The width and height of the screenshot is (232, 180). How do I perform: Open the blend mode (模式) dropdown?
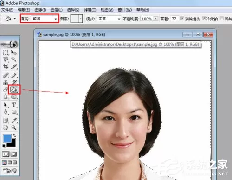point(109,19)
